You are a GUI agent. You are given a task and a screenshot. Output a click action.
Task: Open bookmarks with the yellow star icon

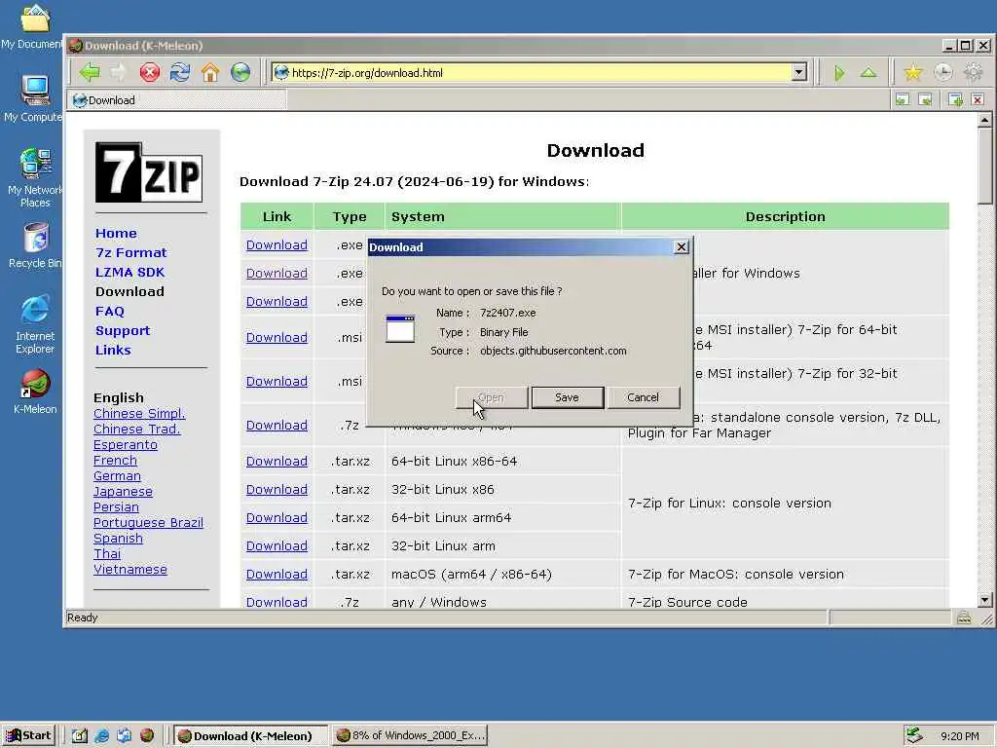(x=913, y=72)
